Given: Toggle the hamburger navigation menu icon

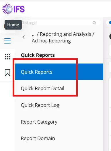Looking at the screenshot, I should click(7, 41).
